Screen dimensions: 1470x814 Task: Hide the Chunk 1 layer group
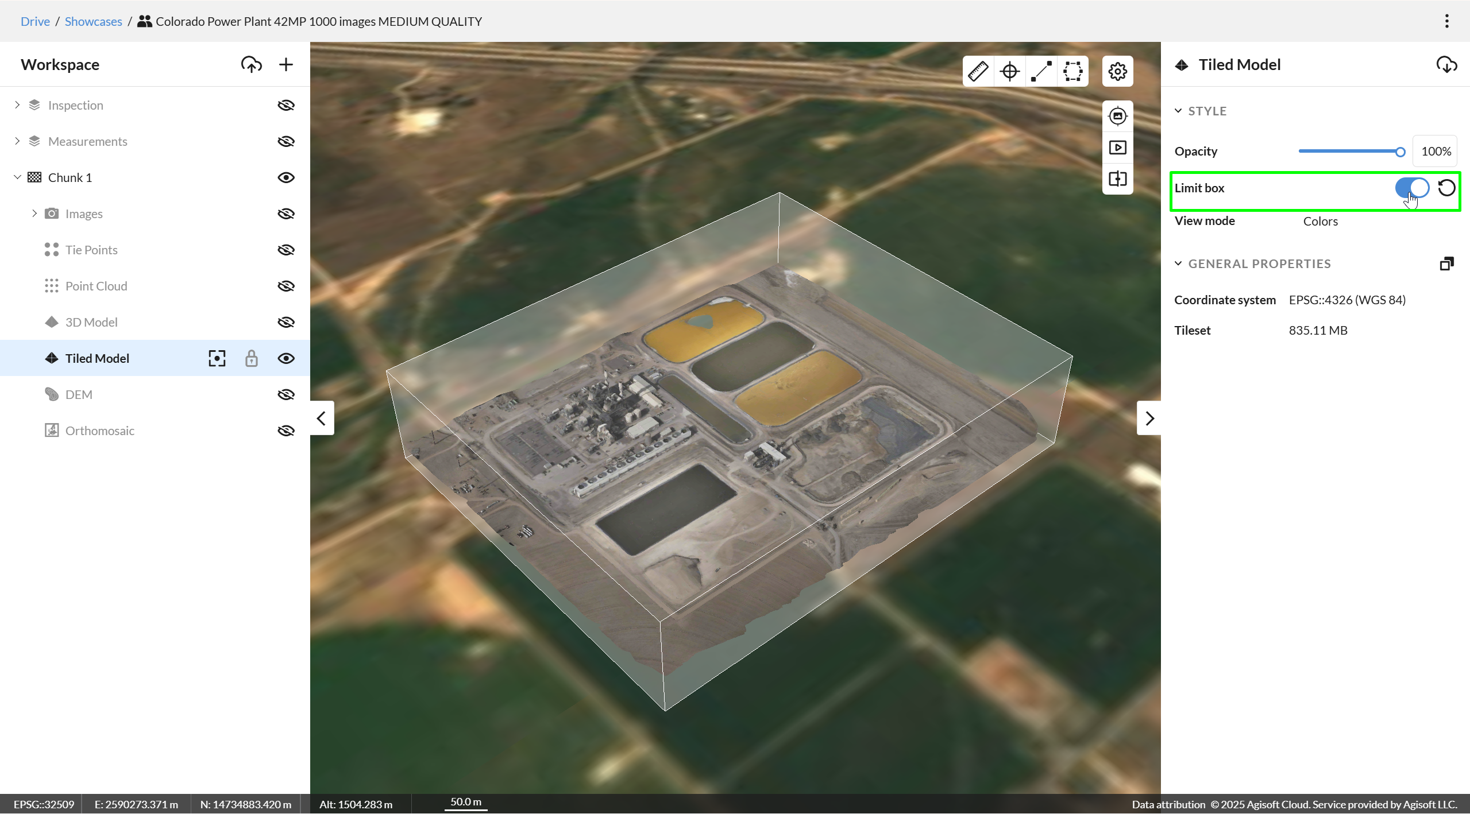click(x=285, y=177)
